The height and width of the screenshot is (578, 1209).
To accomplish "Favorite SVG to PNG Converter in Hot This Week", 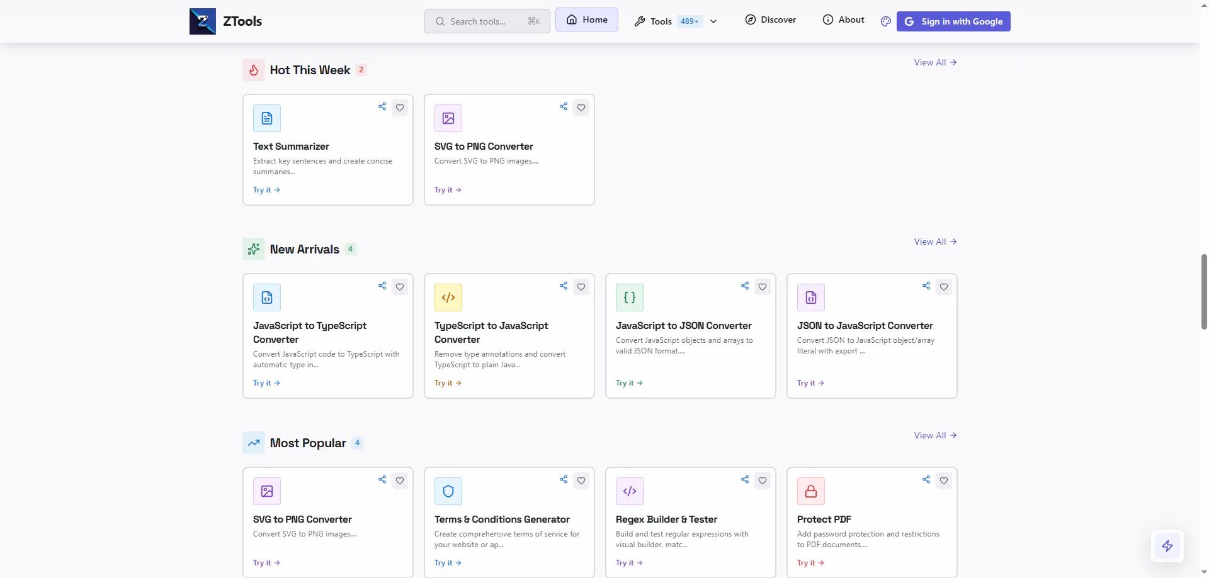I will 581,108.
